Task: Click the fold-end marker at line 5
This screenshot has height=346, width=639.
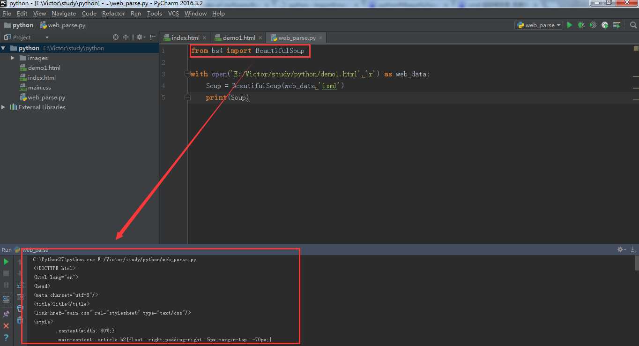Action: 187,98
